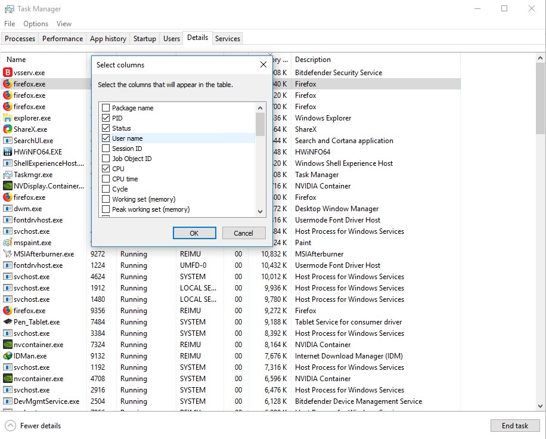The image size is (546, 439).
Task: Click the Pen_Tablet.exe icon
Action: pos(8,322)
